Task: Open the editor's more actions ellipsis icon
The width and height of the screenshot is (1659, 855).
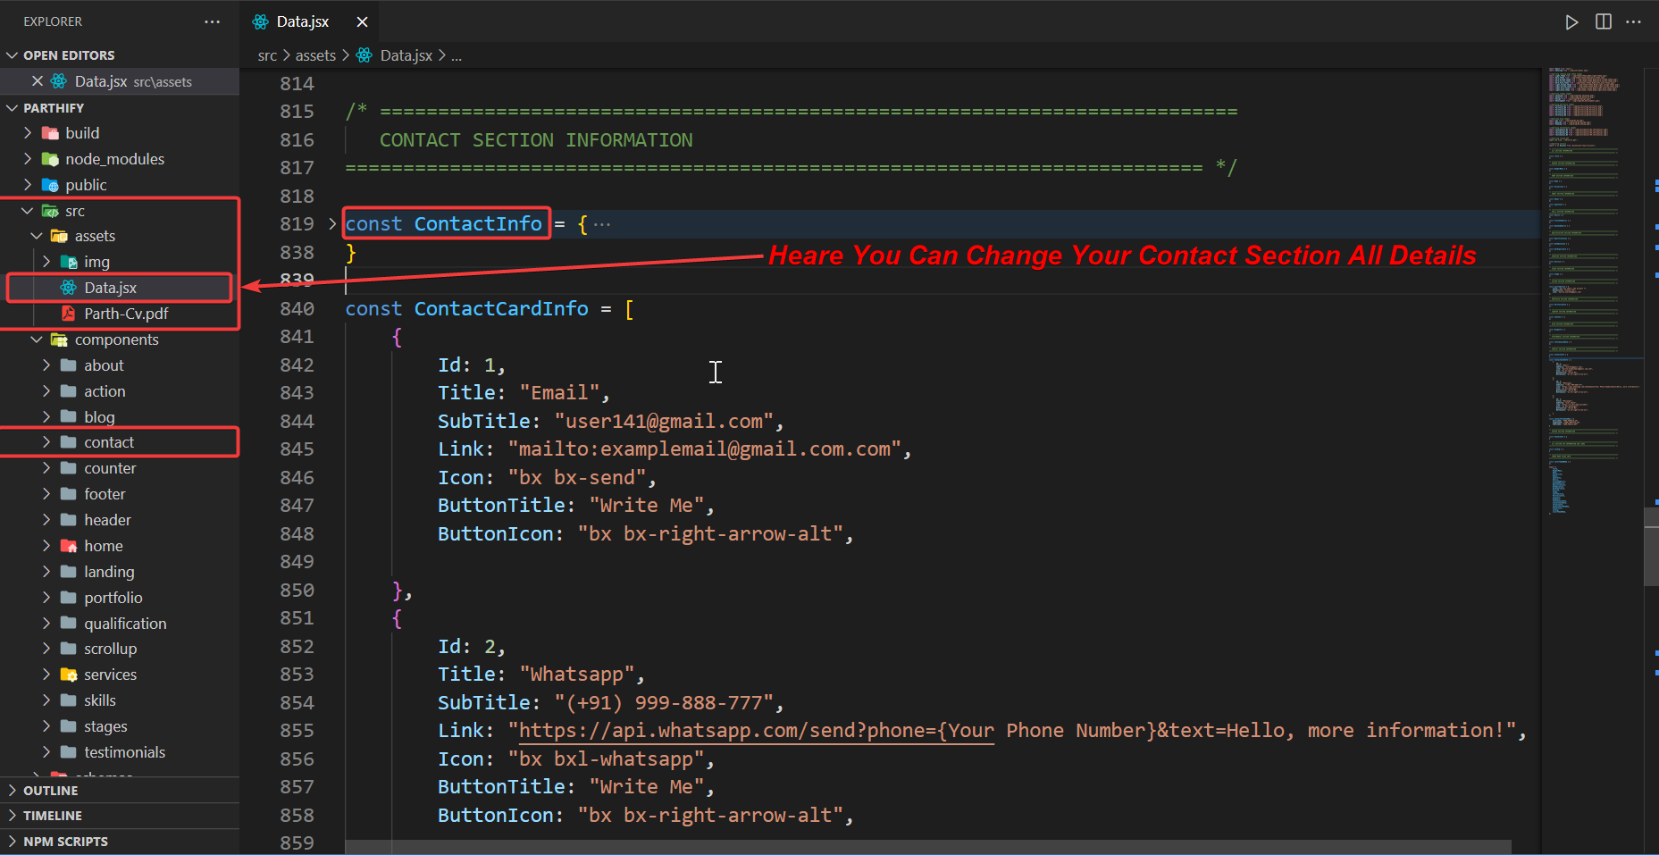Action: pyautogui.click(x=1634, y=21)
